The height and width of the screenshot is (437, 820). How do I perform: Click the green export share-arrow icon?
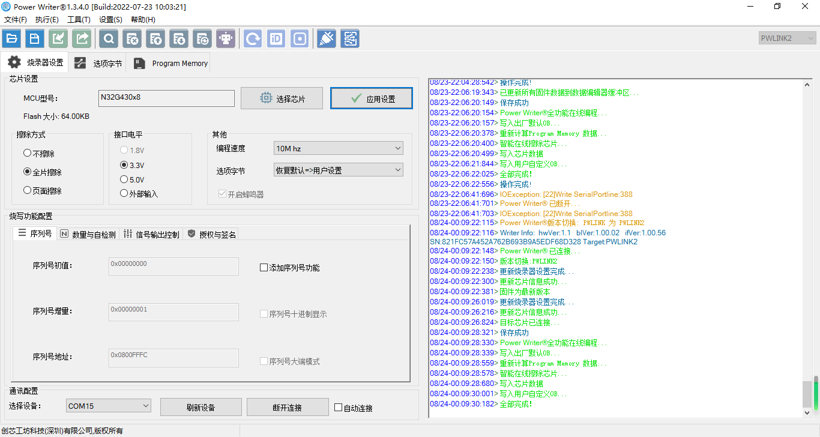pyautogui.click(x=82, y=39)
